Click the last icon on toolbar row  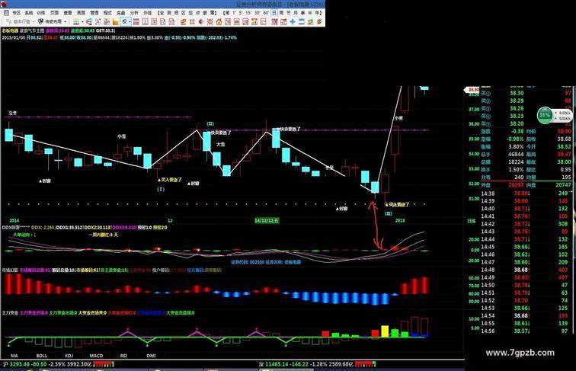[x=319, y=22]
